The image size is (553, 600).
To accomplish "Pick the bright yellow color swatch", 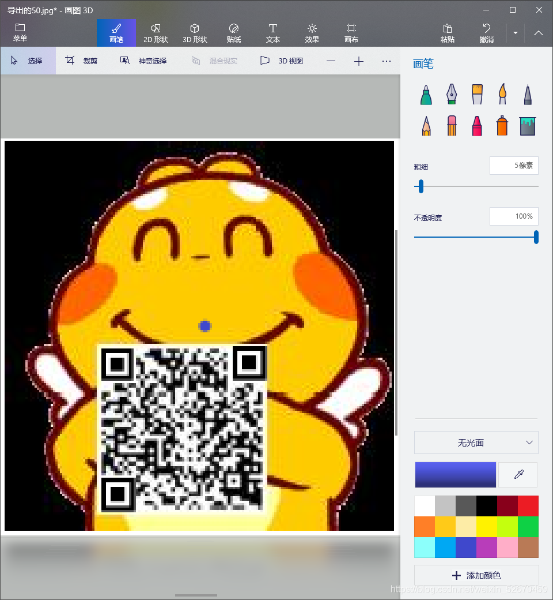I will click(487, 527).
